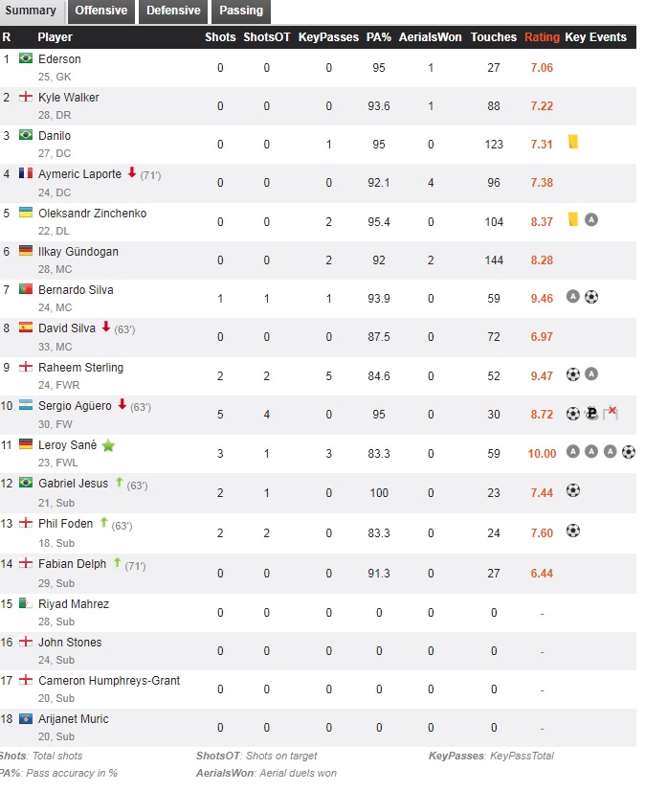645x791 pixels.
Task: Click Gabriel Jesus's goal icon
Action: (x=573, y=490)
